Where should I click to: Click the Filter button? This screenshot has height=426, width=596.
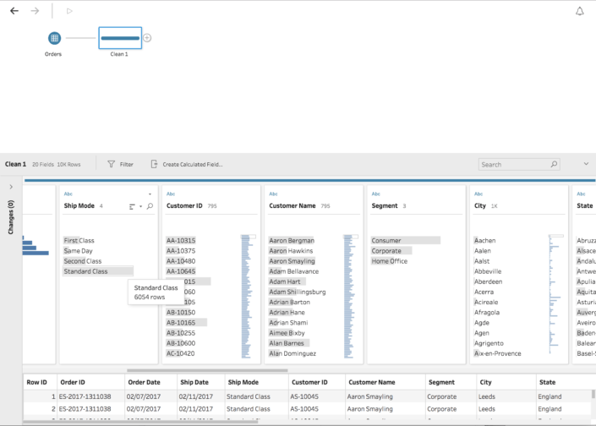tap(120, 164)
